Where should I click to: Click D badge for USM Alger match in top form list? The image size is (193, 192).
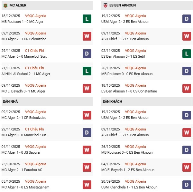(x=187, y=19)
